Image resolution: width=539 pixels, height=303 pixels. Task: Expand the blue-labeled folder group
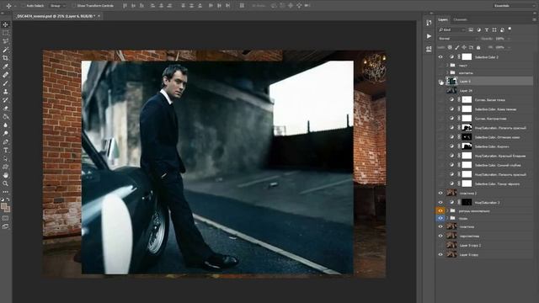[447, 218]
